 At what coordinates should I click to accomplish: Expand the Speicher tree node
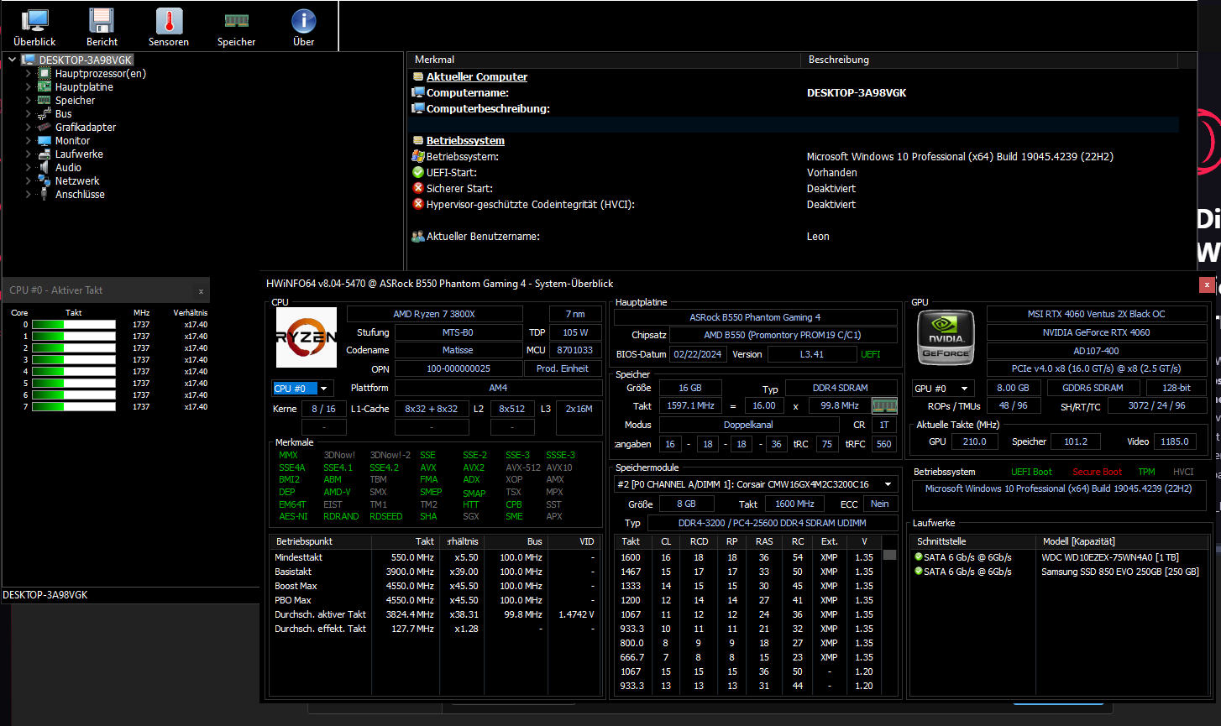28,101
